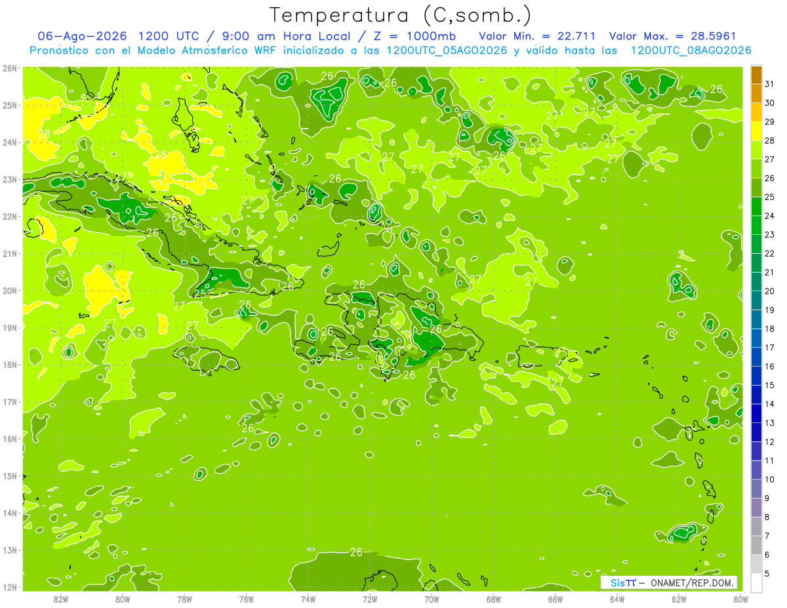Click the dark blue swatch between legend 14 and 15

756,395
